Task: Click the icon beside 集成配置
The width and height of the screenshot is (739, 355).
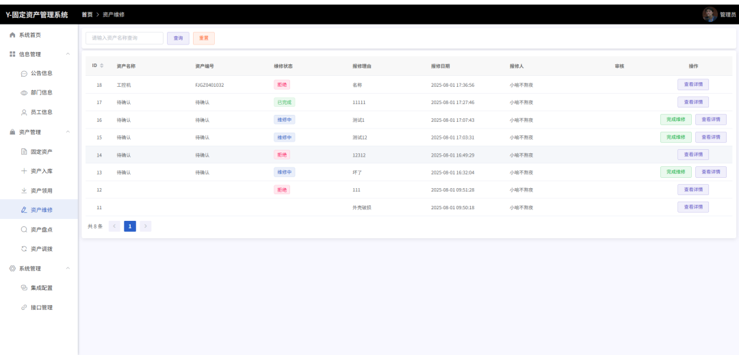Action: (24, 288)
